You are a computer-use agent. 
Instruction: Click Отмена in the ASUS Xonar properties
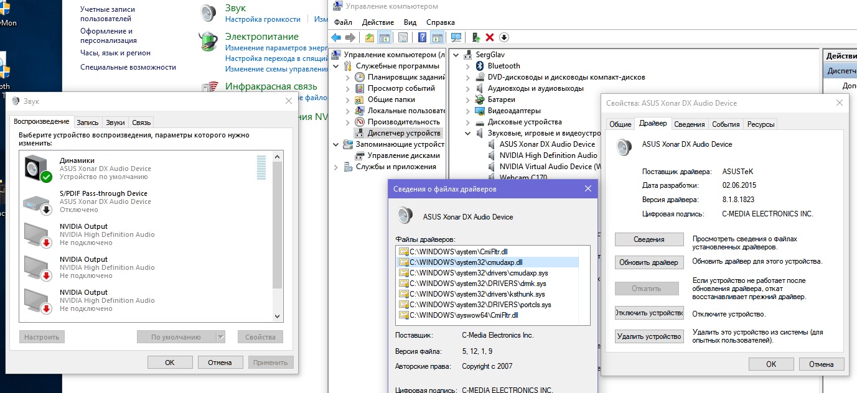[x=822, y=364]
